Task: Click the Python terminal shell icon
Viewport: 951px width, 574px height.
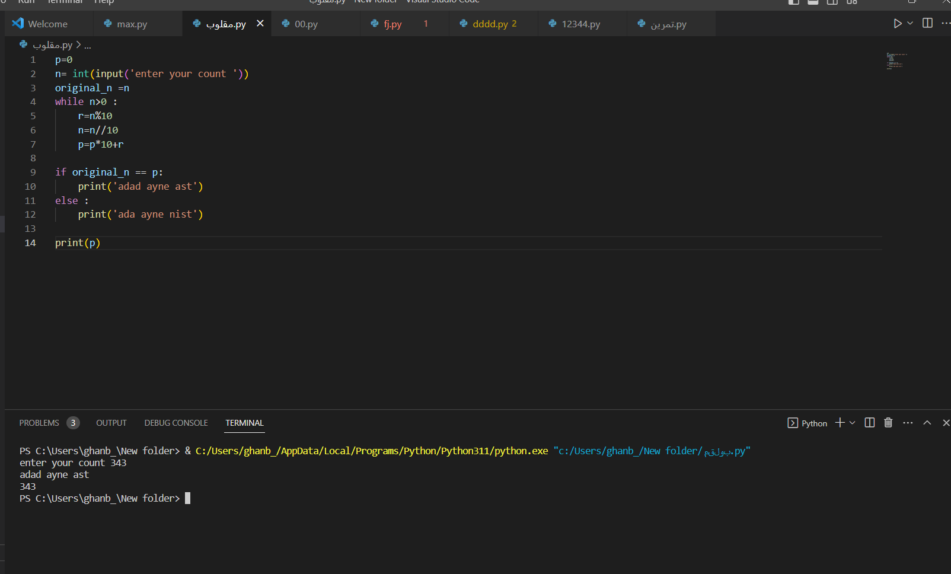Action: 793,423
